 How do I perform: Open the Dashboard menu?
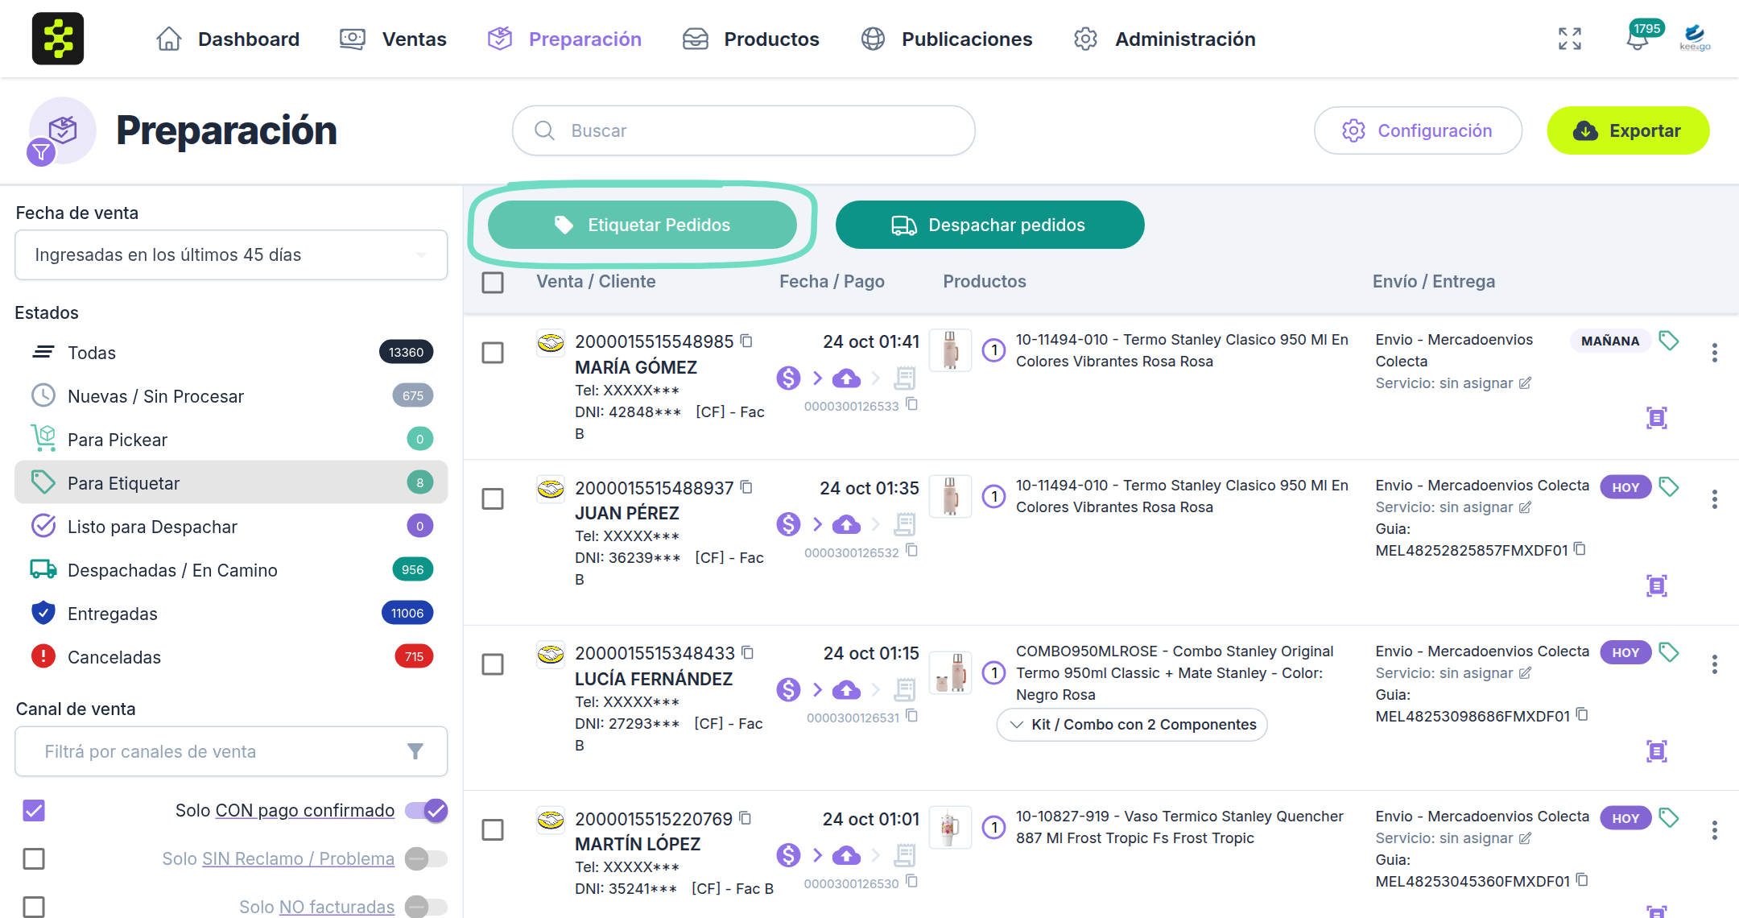(228, 39)
